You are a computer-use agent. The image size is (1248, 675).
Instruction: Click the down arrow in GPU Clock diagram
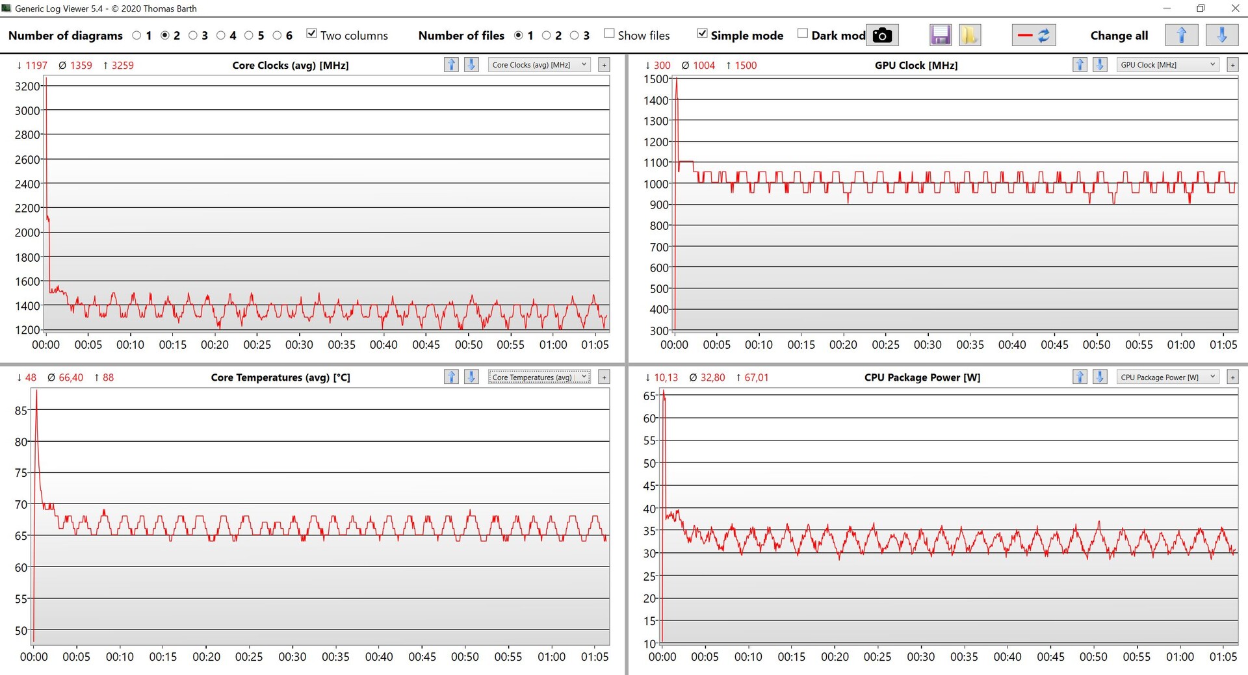[1100, 64]
